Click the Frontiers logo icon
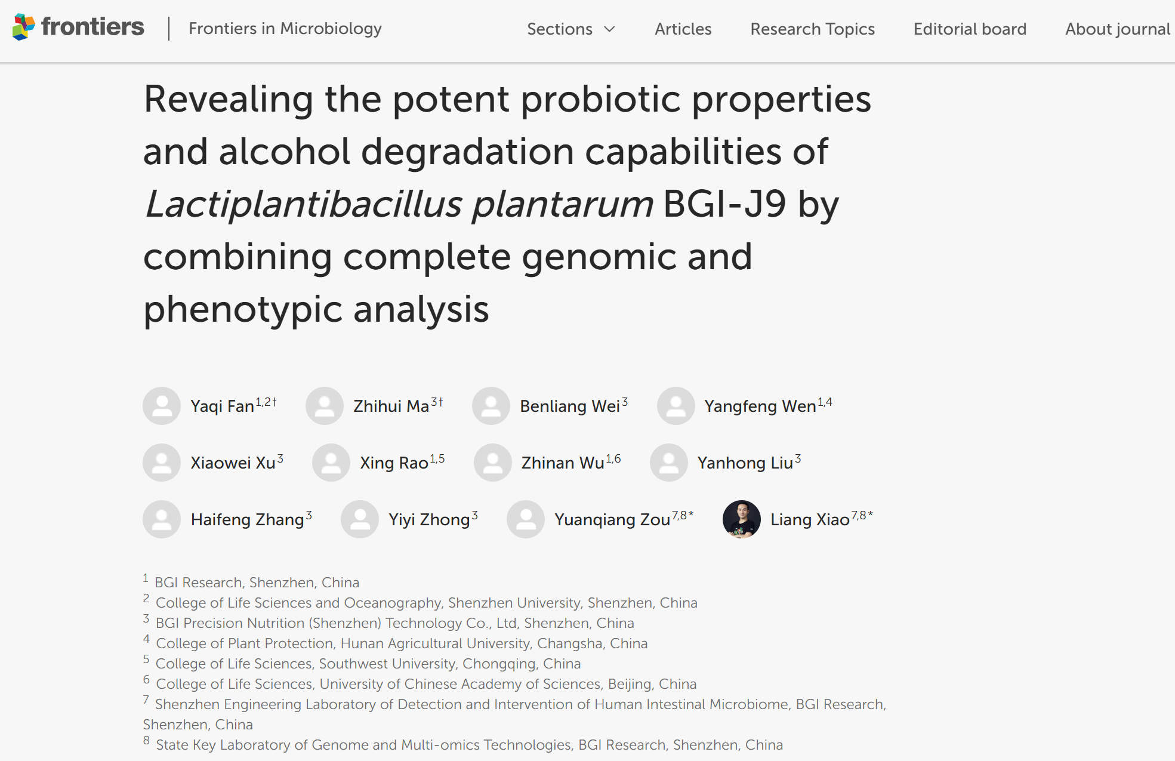 (x=24, y=27)
